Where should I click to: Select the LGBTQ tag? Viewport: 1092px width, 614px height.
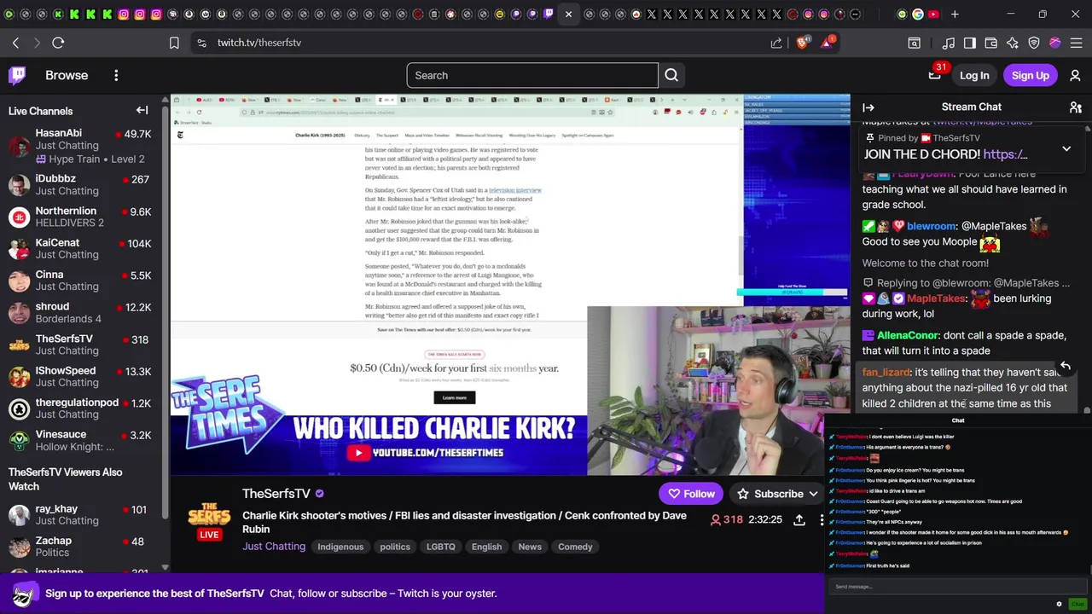click(441, 547)
